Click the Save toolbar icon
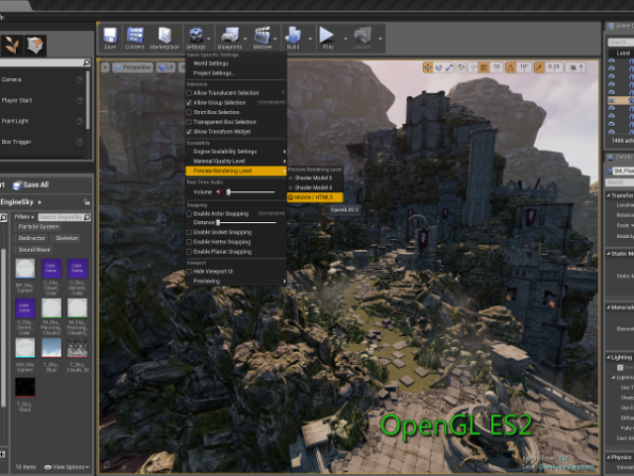Screen dimensions: 634x476 [110, 36]
